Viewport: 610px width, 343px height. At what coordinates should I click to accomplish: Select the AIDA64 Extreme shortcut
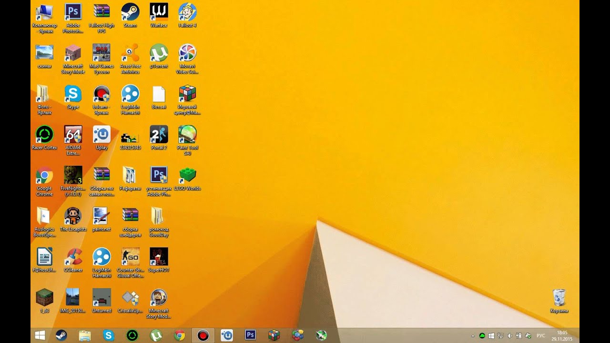[73, 141]
